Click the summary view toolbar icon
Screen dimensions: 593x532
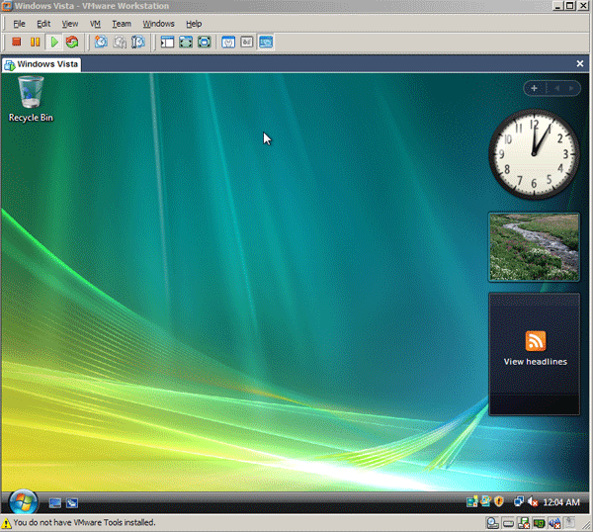point(228,42)
